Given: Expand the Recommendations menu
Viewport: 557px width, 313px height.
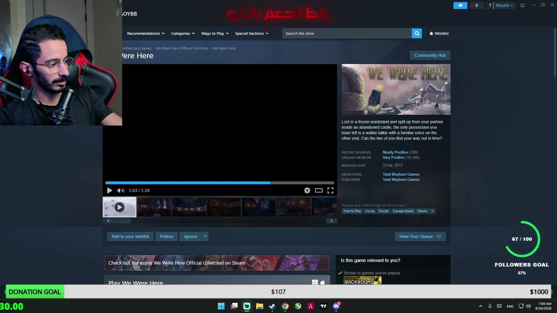Looking at the screenshot, I should pos(146,33).
